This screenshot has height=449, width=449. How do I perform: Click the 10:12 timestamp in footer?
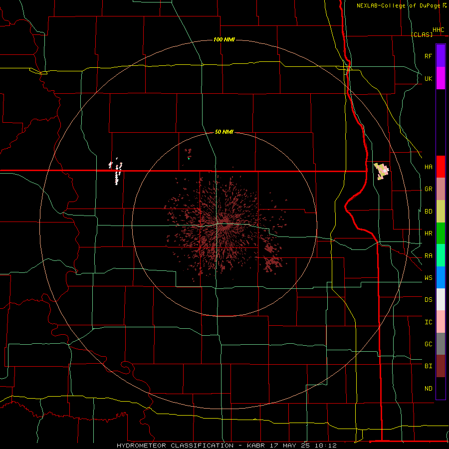click(x=325, y=446)
